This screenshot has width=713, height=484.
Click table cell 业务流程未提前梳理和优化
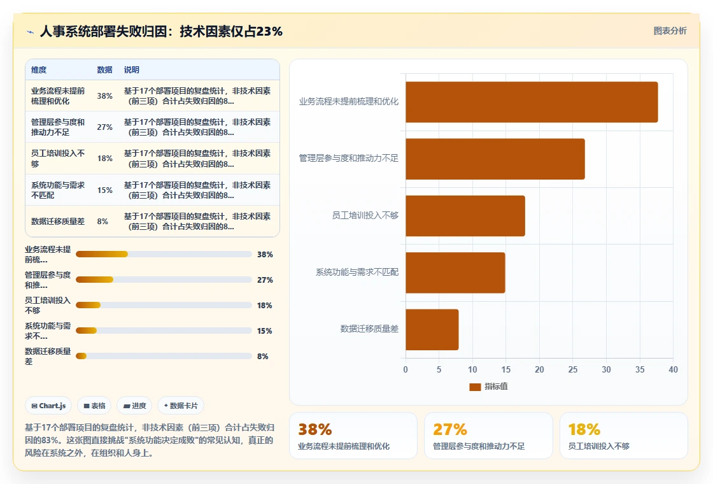click(x=58, y=96)
